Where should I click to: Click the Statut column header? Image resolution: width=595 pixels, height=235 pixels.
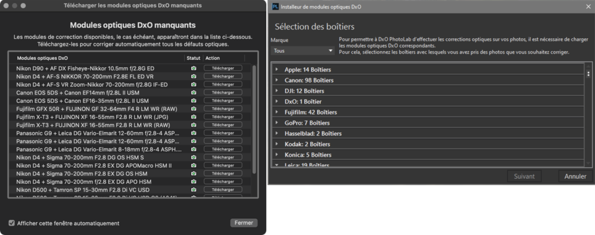(x=193, y=58)
